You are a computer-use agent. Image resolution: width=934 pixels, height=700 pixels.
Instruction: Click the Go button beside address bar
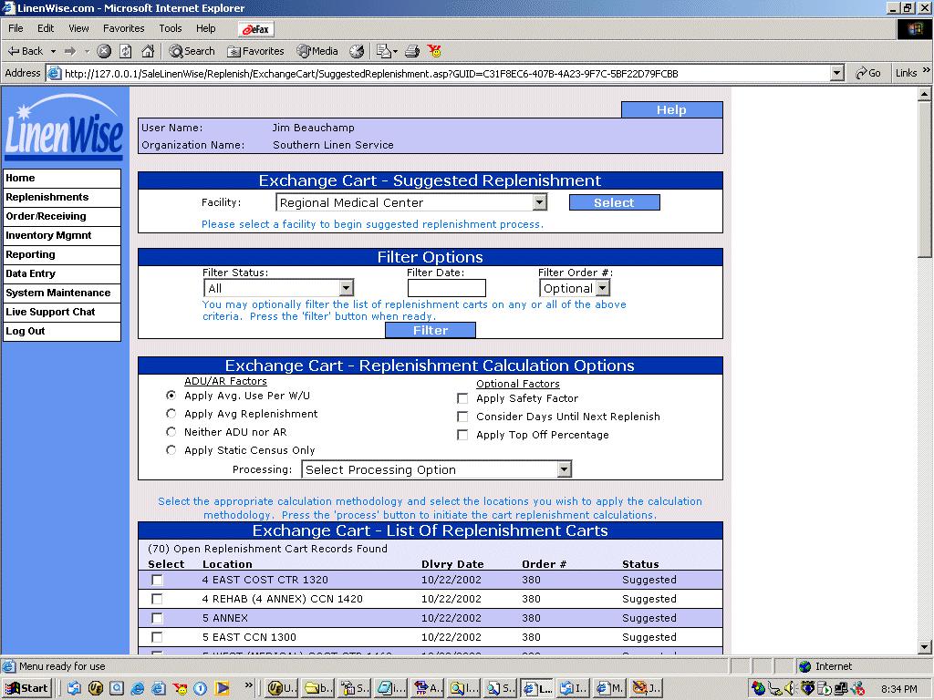click(x=868, y=73)
